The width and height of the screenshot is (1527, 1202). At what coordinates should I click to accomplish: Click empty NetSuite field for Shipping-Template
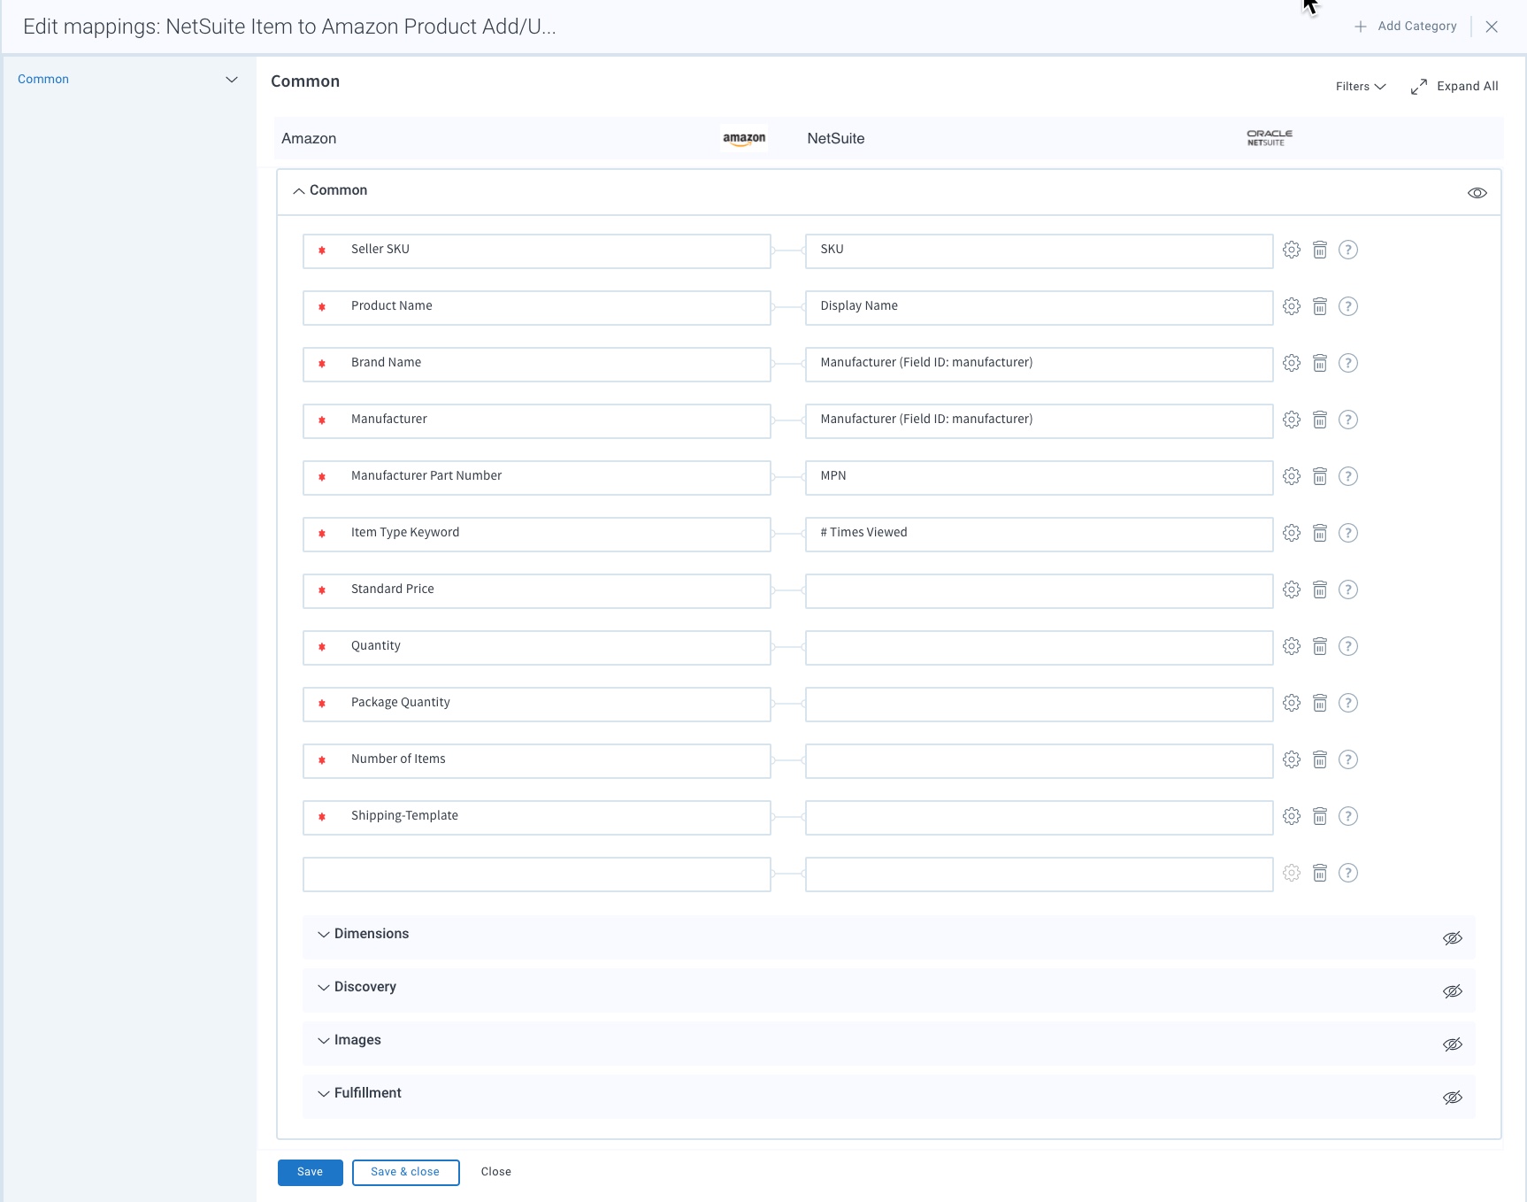coord(1039,818)
